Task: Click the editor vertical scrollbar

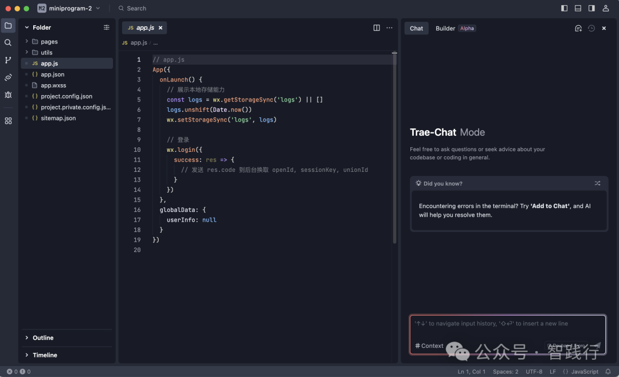Action: click(x=394, y=148)
